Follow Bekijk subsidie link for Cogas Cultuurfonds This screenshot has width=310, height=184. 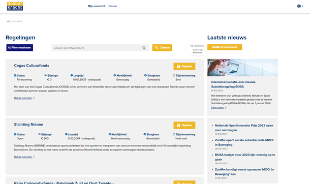[x=24, y=98]
